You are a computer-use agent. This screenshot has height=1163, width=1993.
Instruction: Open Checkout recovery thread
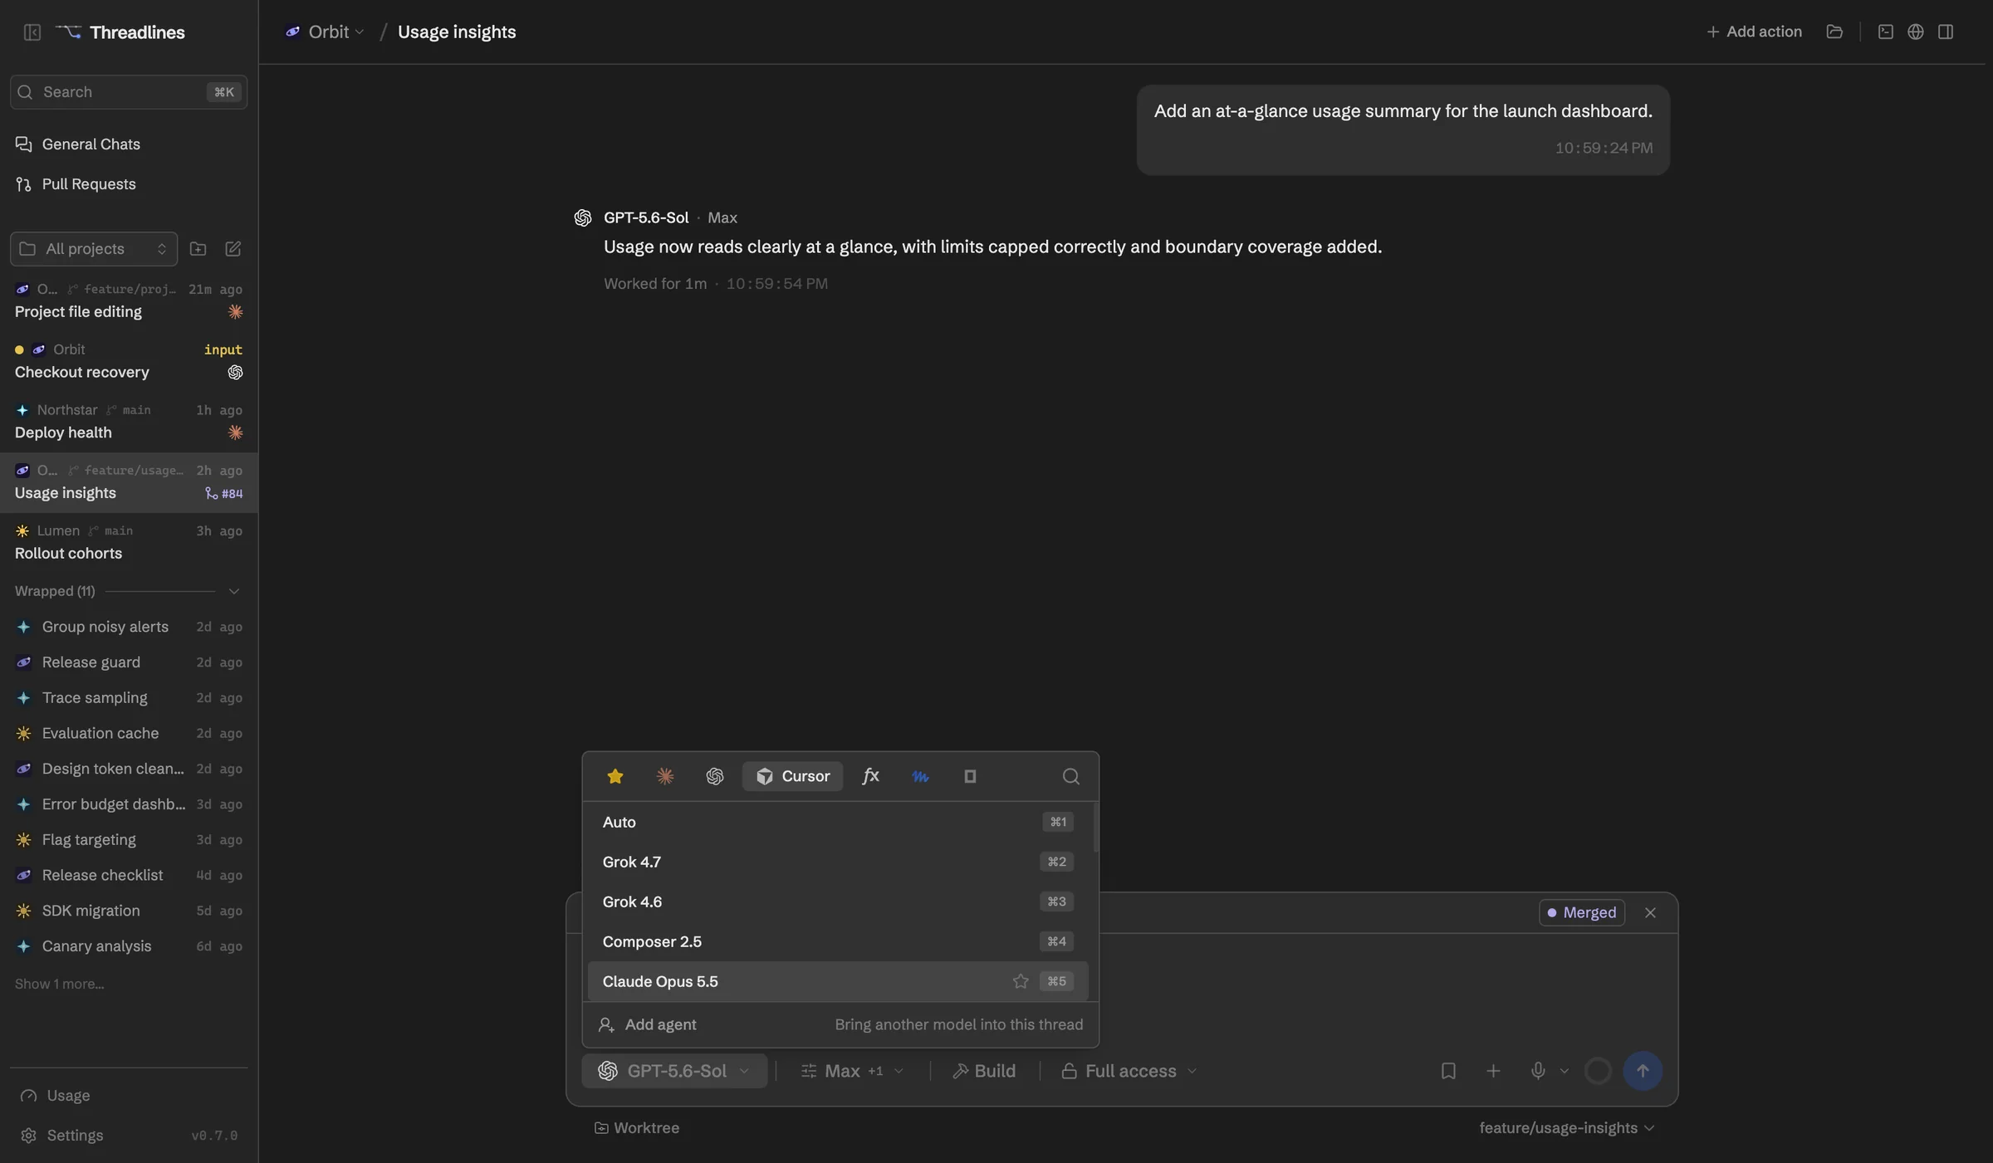pyautogui.click(x=129, y=361)
